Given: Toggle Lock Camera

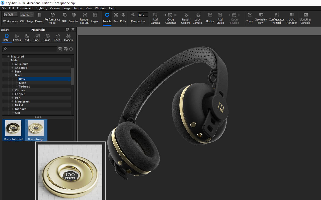Looking at the screenshot, I should tap(197, 18).
